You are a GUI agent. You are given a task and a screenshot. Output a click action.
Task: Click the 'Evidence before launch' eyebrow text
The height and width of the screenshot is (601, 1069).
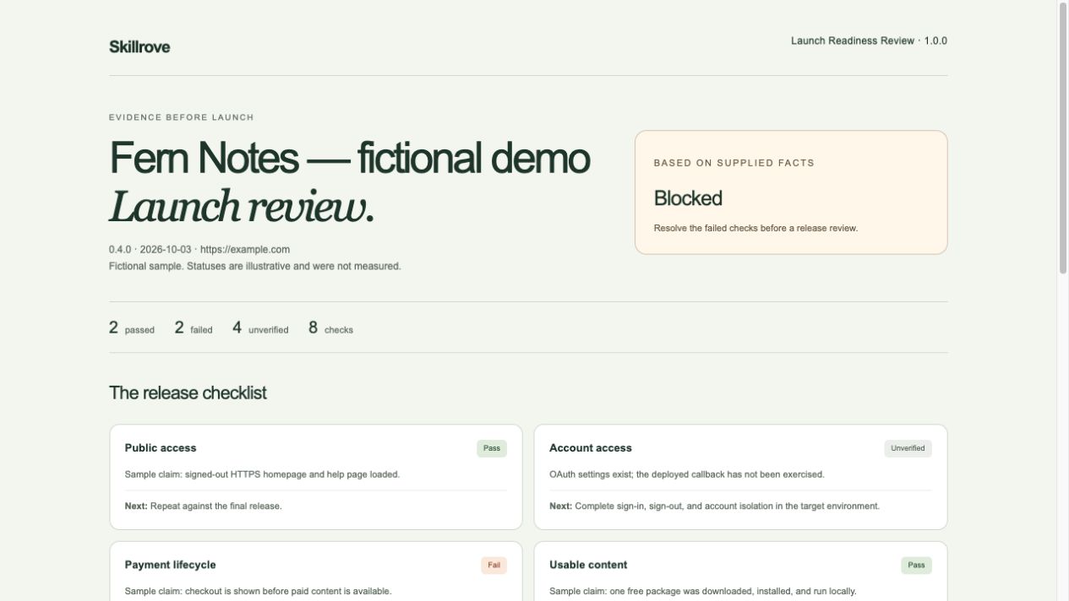tap(182, 117)
